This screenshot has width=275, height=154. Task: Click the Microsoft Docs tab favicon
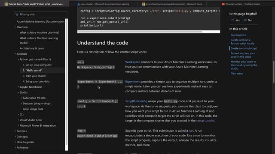144,4
